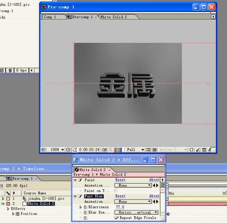This screenshot has height=223, width=227.
Task: Click the show last snapshot icon
Action: pyautogui.click(x=110, y=149)
